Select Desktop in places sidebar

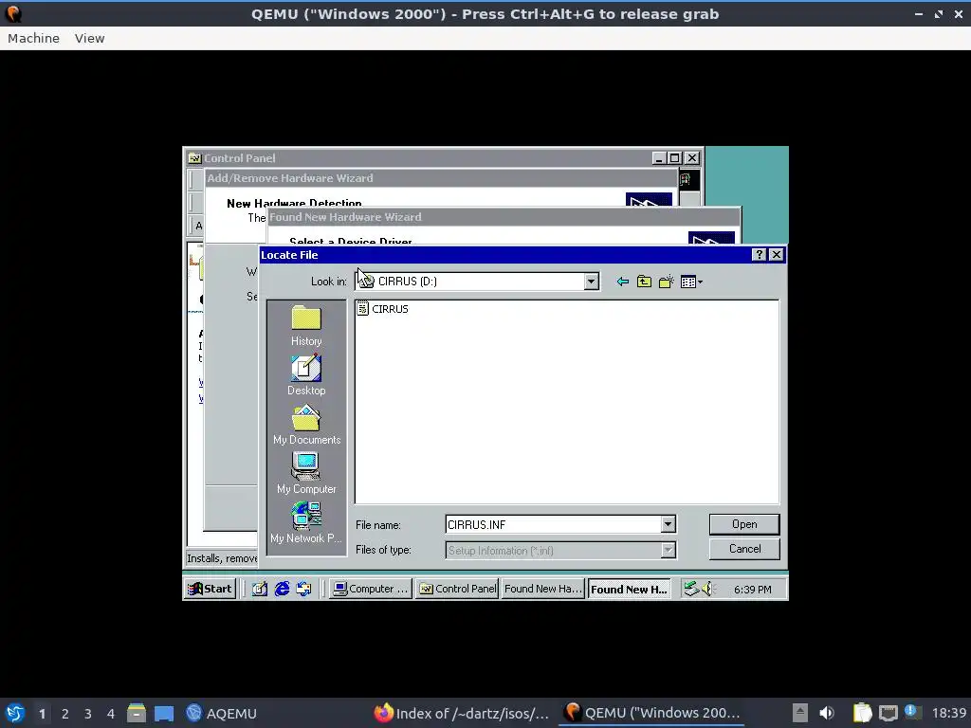point(306,375)
